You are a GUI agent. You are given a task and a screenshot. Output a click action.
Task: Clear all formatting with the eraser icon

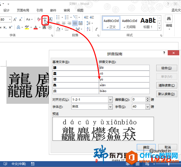pos(39,19)
